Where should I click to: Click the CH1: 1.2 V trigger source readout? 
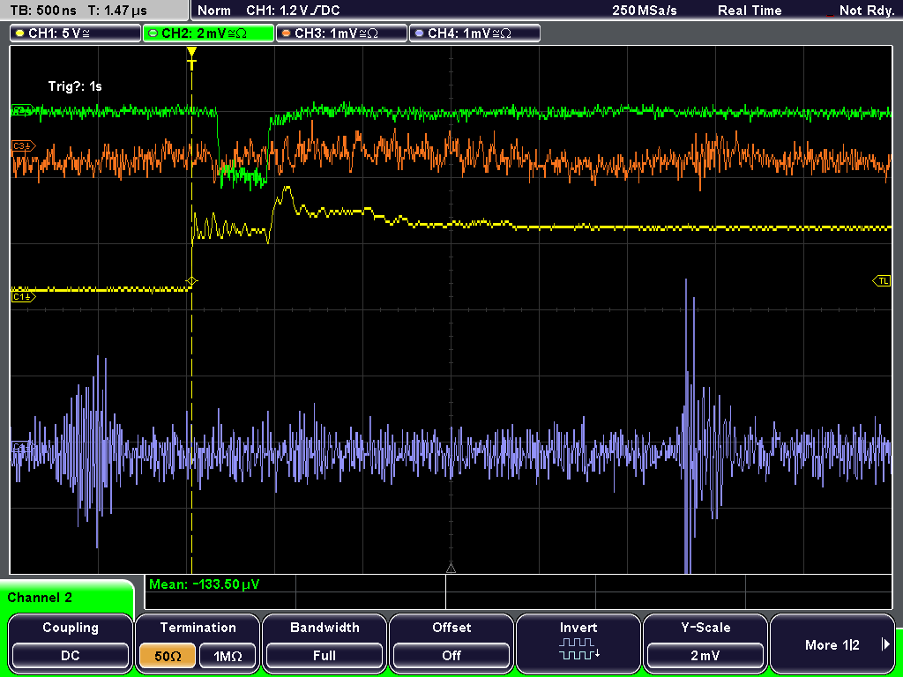click(293, 11)
